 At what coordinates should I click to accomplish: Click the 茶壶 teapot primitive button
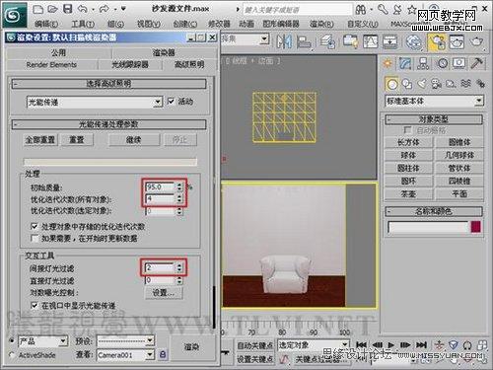click(408, 194)
